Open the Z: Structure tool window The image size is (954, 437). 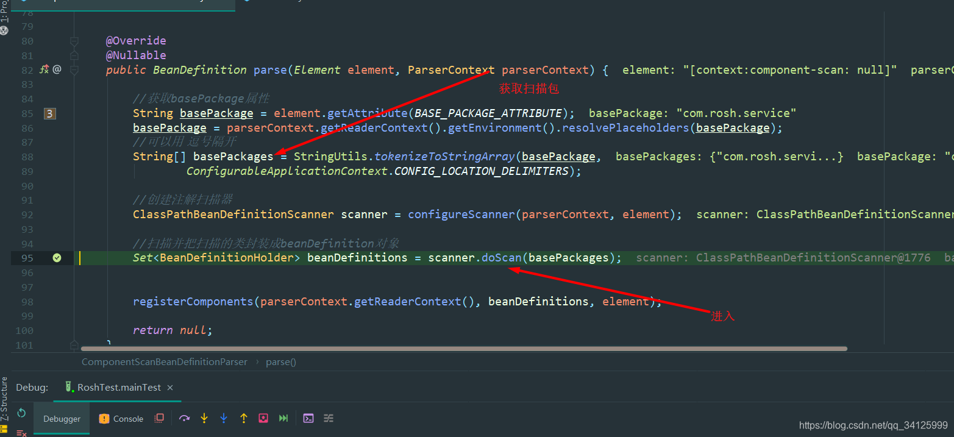coord(4,399)
